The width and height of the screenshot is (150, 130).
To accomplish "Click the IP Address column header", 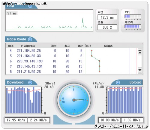I will (28, 46).
